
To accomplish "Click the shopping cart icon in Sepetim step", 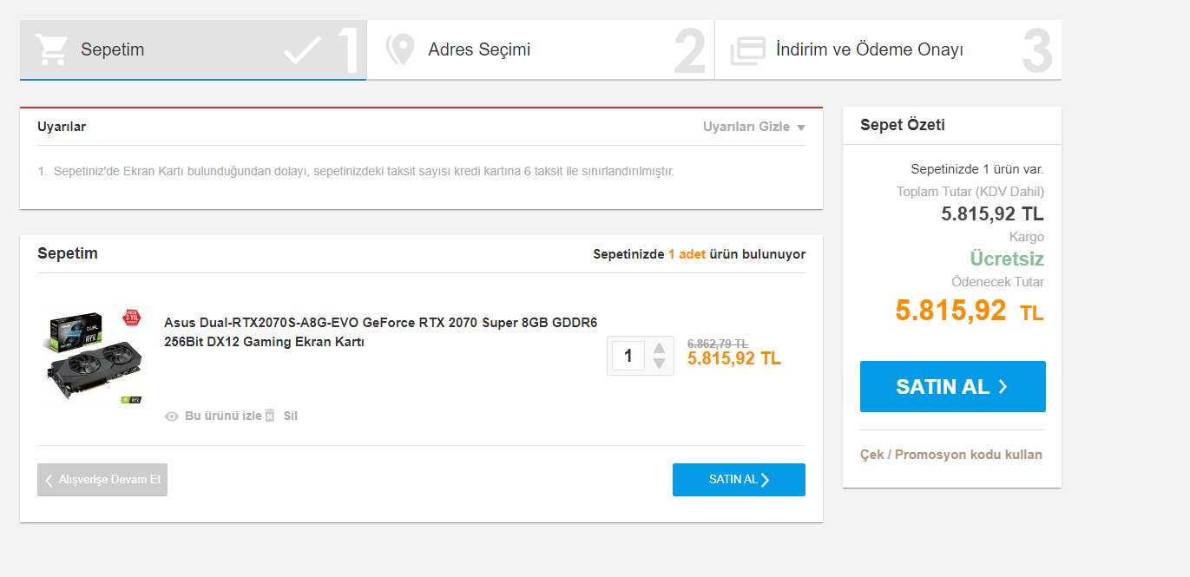I will [52, 49].
